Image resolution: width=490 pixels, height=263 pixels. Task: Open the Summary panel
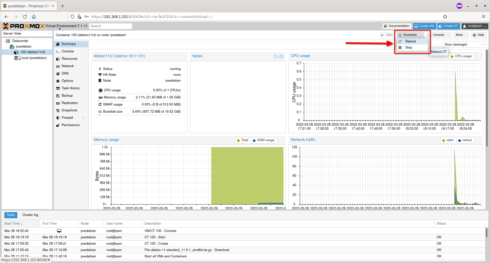[71, 44]
